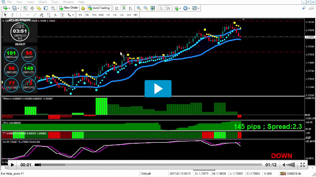Switch to M1 timeframe
316x177 pixels.
tap(80, 15)
